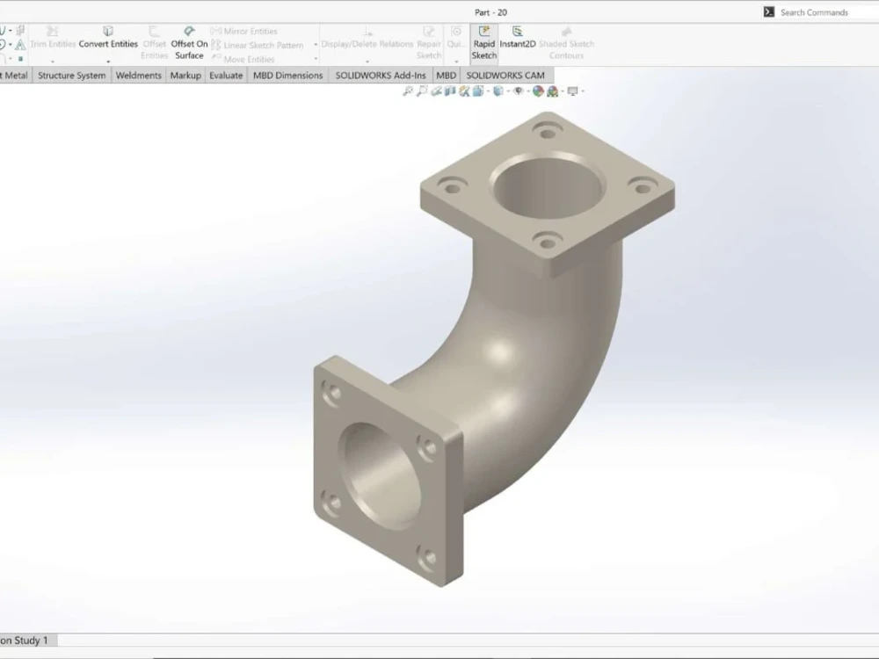This screenshot has height=659, width=879.
Task: Click the Zoom to Fit icon
Action: (408, 91)
